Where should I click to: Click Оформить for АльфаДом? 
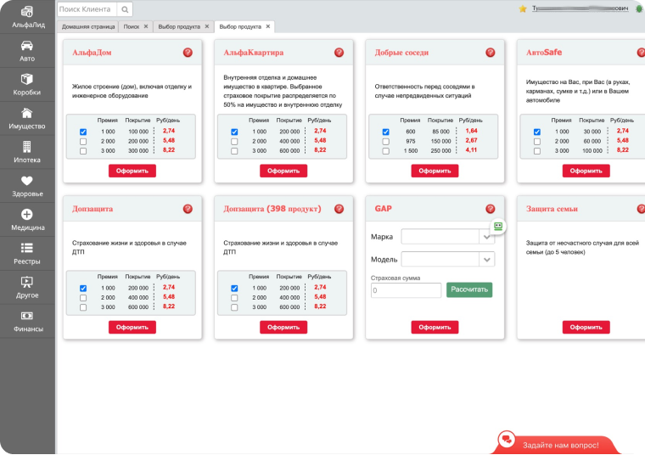click(132, 171)
